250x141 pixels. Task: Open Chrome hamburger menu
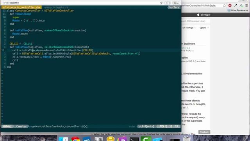[x=246, y=5]
